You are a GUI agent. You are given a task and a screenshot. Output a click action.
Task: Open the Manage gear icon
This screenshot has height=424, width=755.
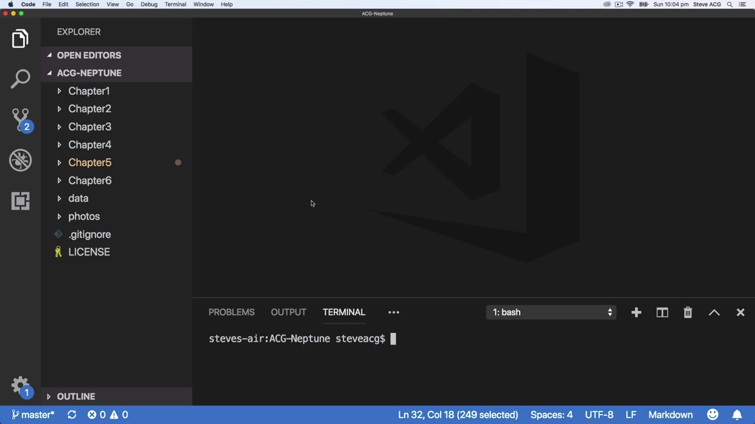[20, 386]
